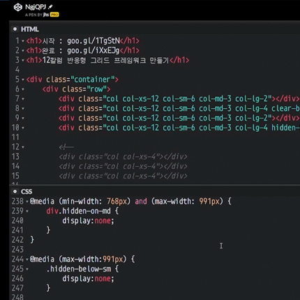Click the divider between HTML and CSS panels

155,186
